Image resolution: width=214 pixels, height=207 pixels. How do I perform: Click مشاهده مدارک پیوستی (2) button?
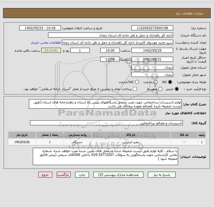pyautogui.click(x=118, y=175)
